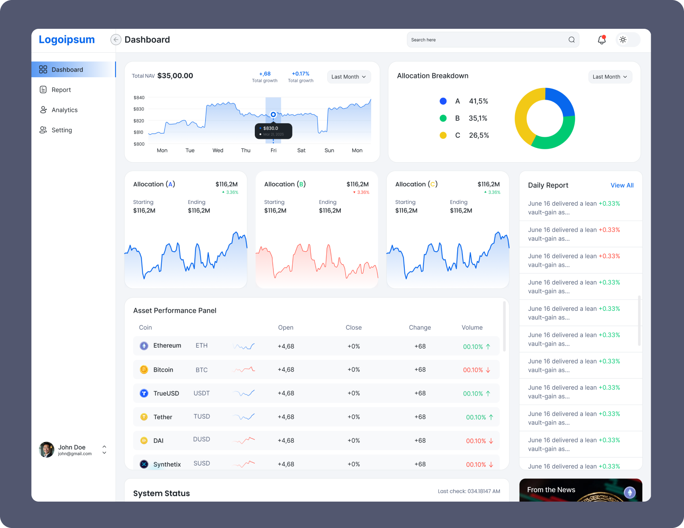Select the blue A legend swatch
This screenshot has width=684, height=528.
tap(443, 101)
